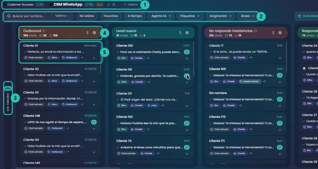This screenshot has height=169, width=318.
Task: Expand +5 hidden tags on Cliente 17
Action: pos(251,58)
